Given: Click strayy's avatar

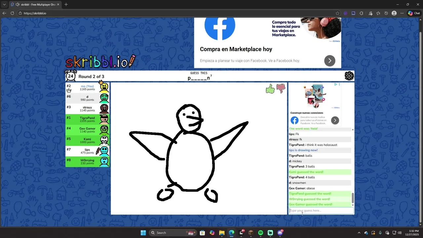Looking at the screenshot, I should pyautogui.click(x=104, y=108).
